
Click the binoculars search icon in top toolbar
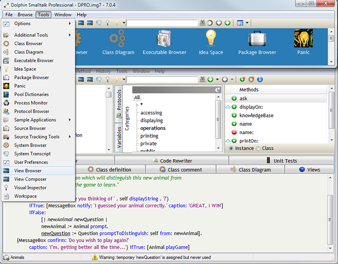(202, 23)
